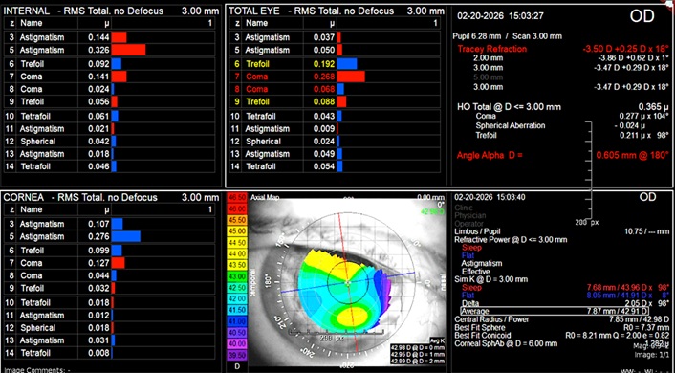Select Total Eye Spherical row valued 0.024

(x=335, y=142)
